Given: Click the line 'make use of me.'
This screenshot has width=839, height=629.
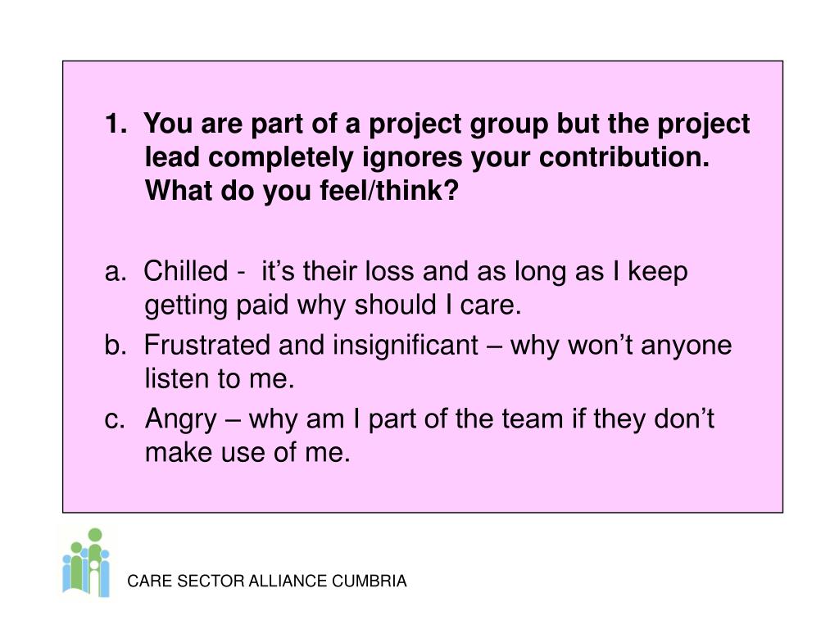Looking at the screenshot, I should pyautogui.click(x=247, y=452).
